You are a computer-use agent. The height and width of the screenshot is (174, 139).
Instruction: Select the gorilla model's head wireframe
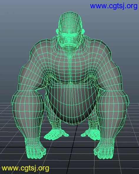[x=70, y=31]
